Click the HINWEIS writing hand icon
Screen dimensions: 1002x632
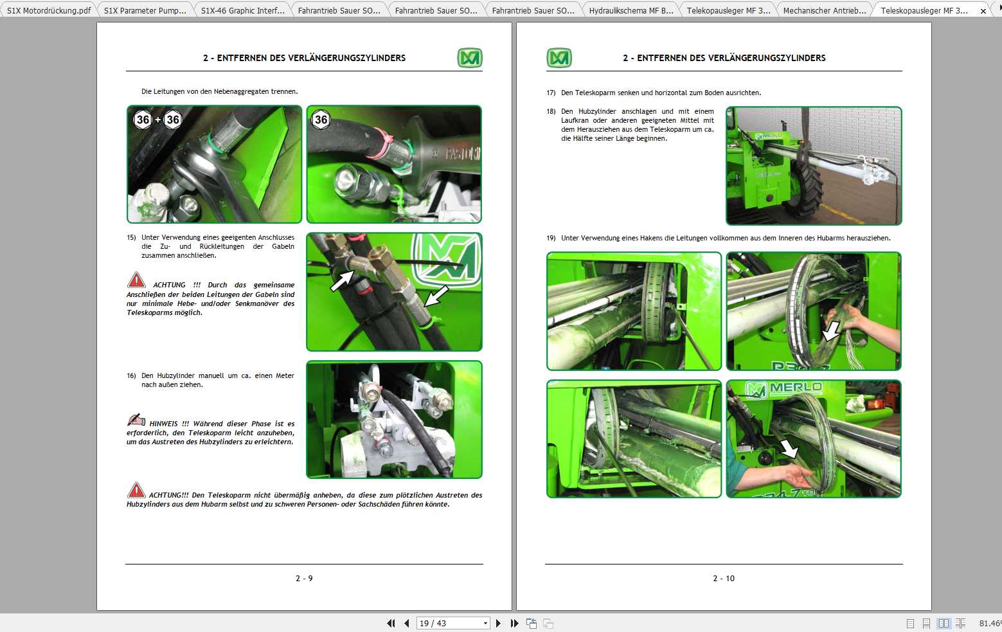(x=136, y=420)
